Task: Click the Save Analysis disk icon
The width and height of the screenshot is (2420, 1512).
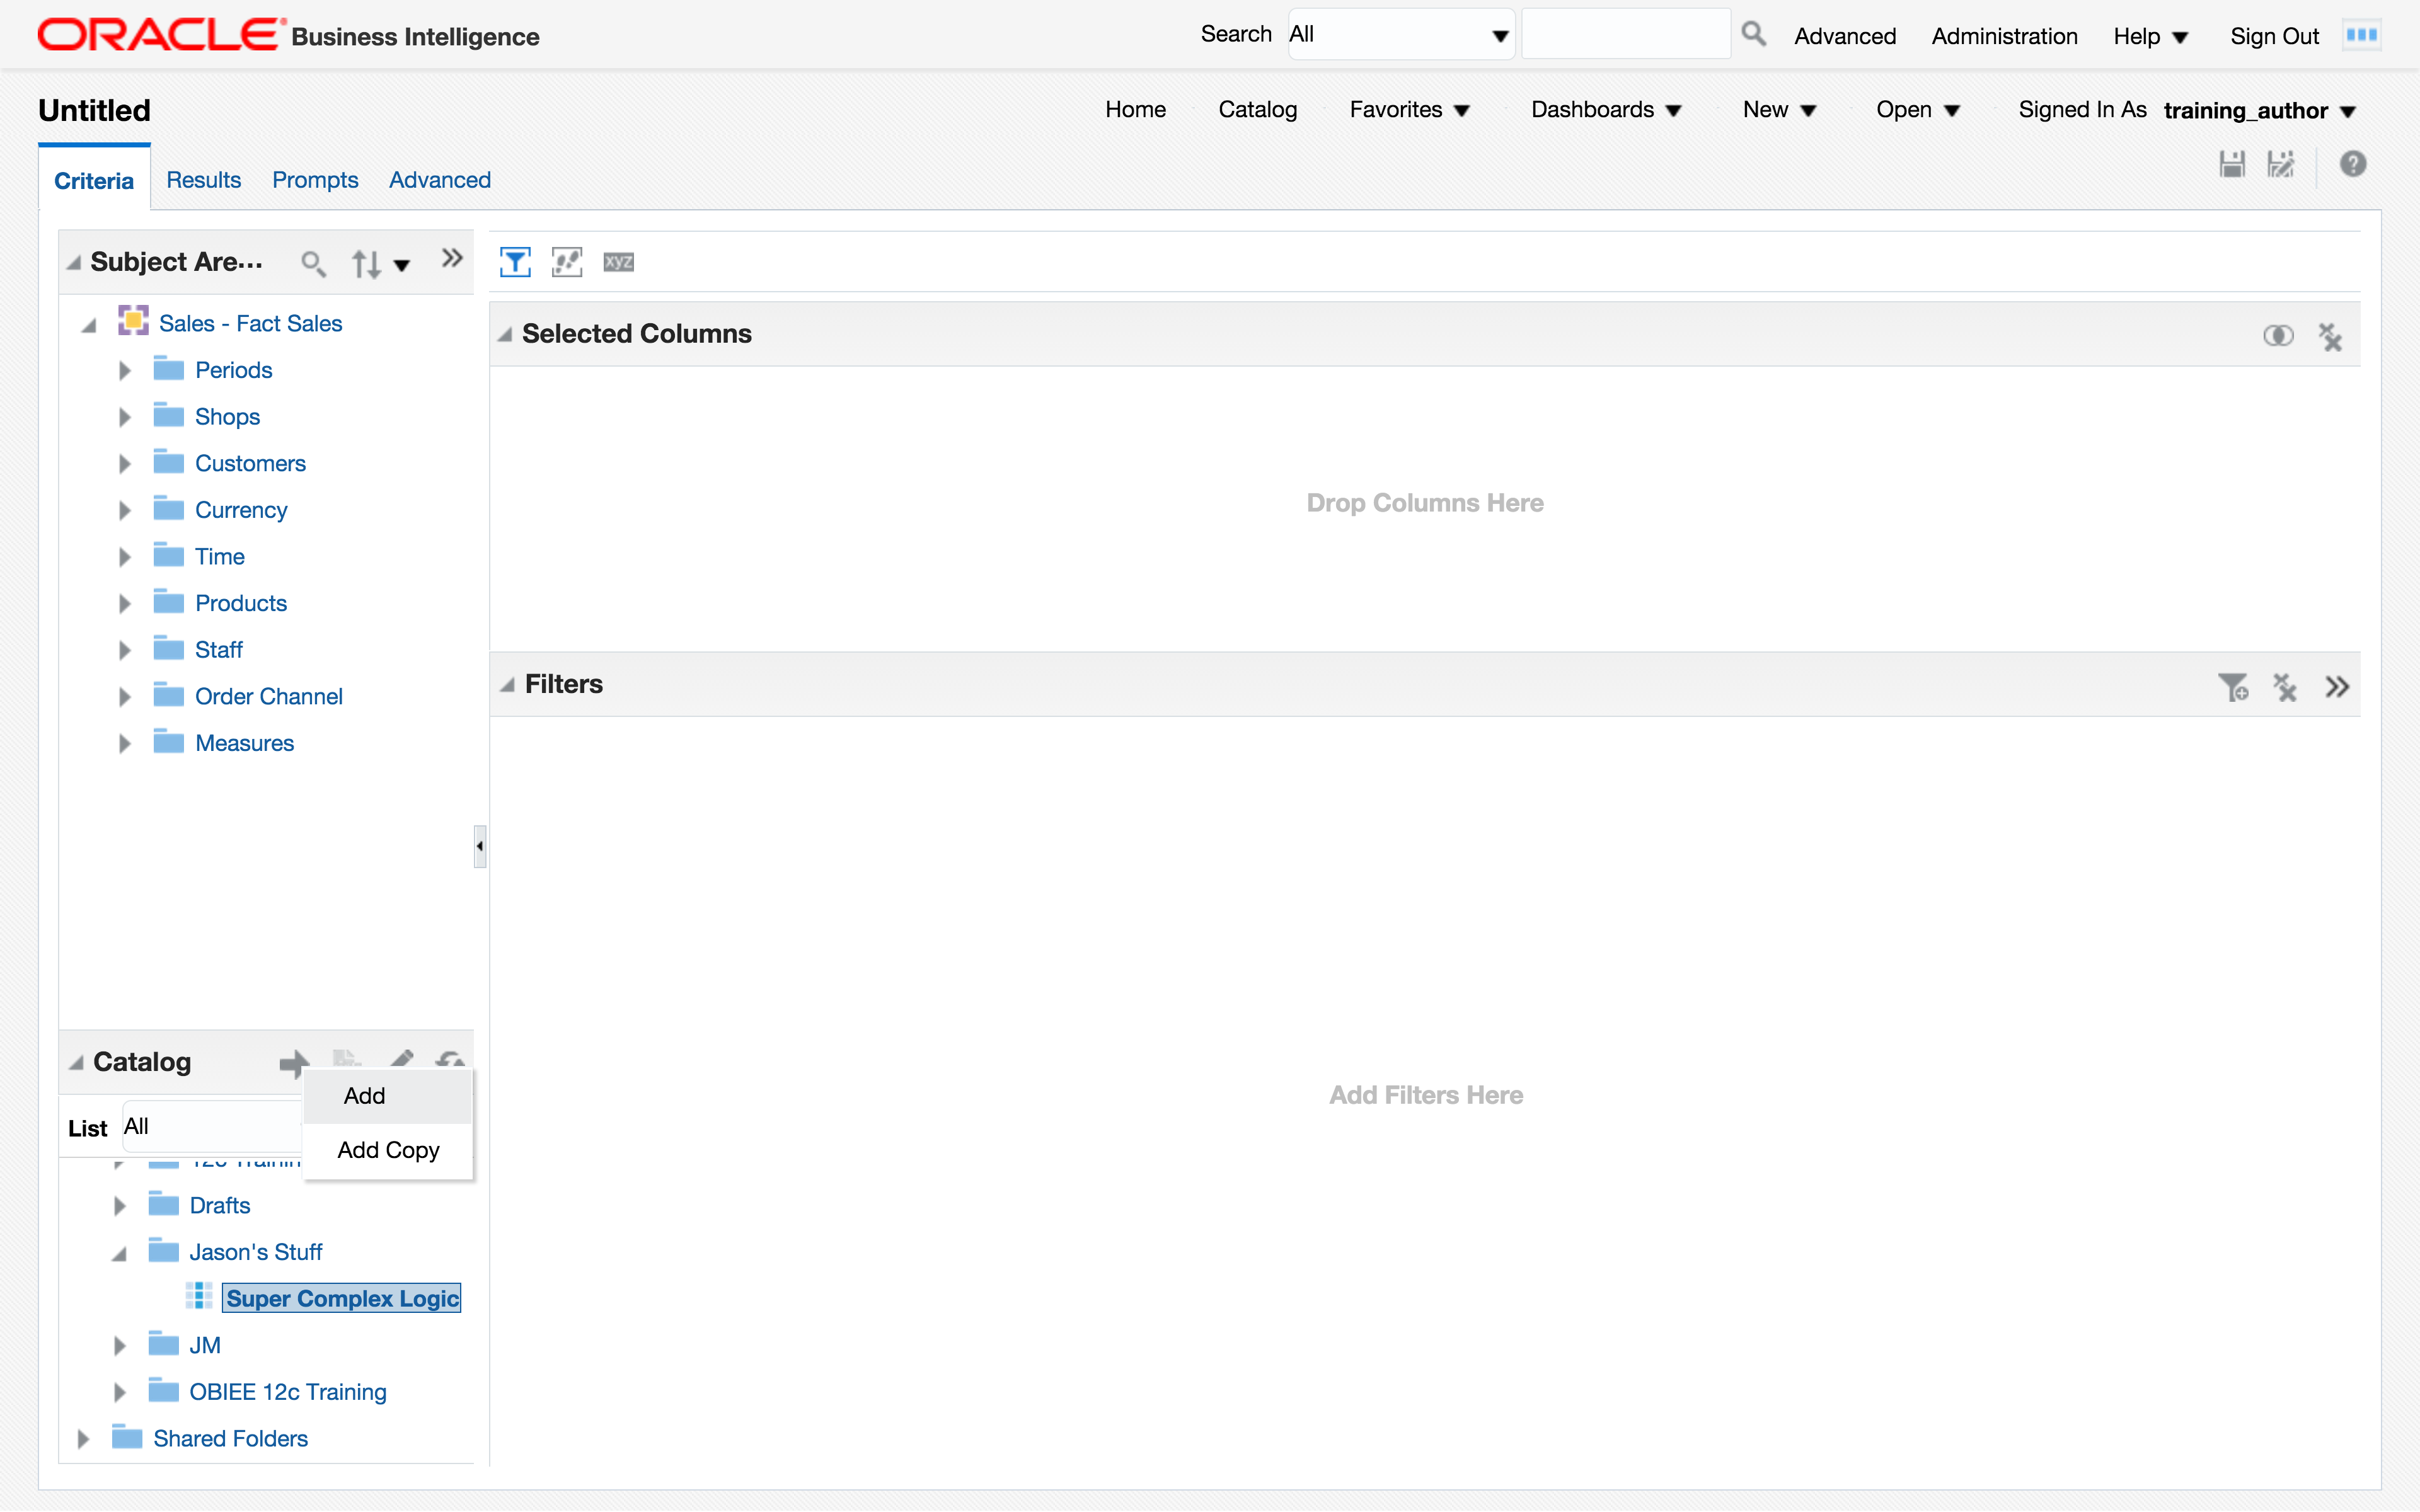Action: tap(2232, 164)
